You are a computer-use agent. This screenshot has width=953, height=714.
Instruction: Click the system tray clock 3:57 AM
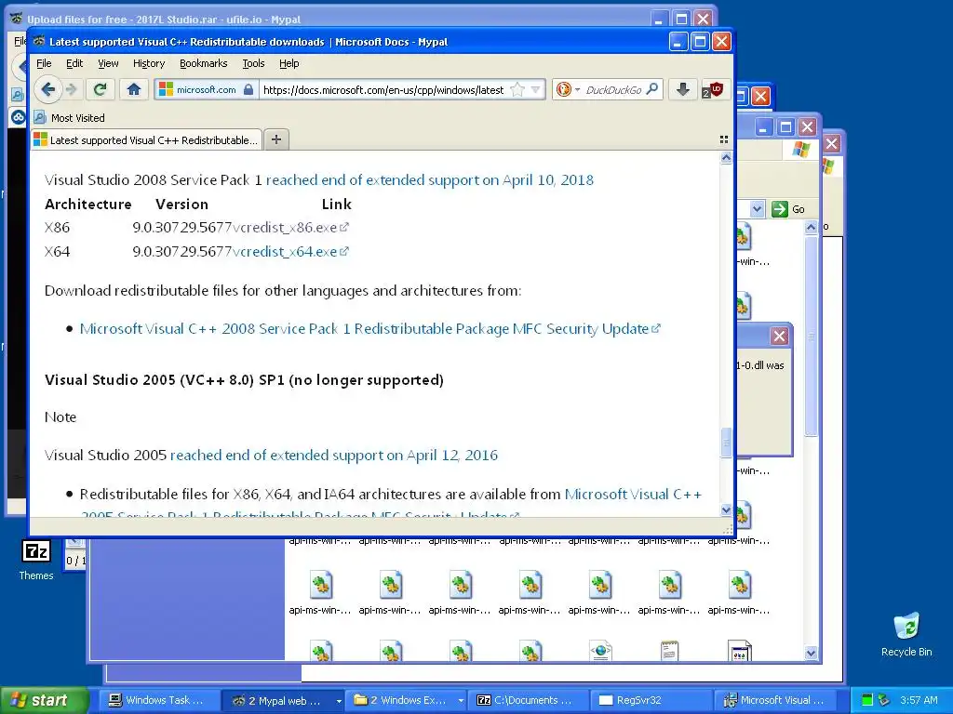919,701
